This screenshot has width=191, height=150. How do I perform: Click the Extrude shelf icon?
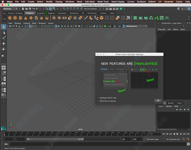click(91, 18)
